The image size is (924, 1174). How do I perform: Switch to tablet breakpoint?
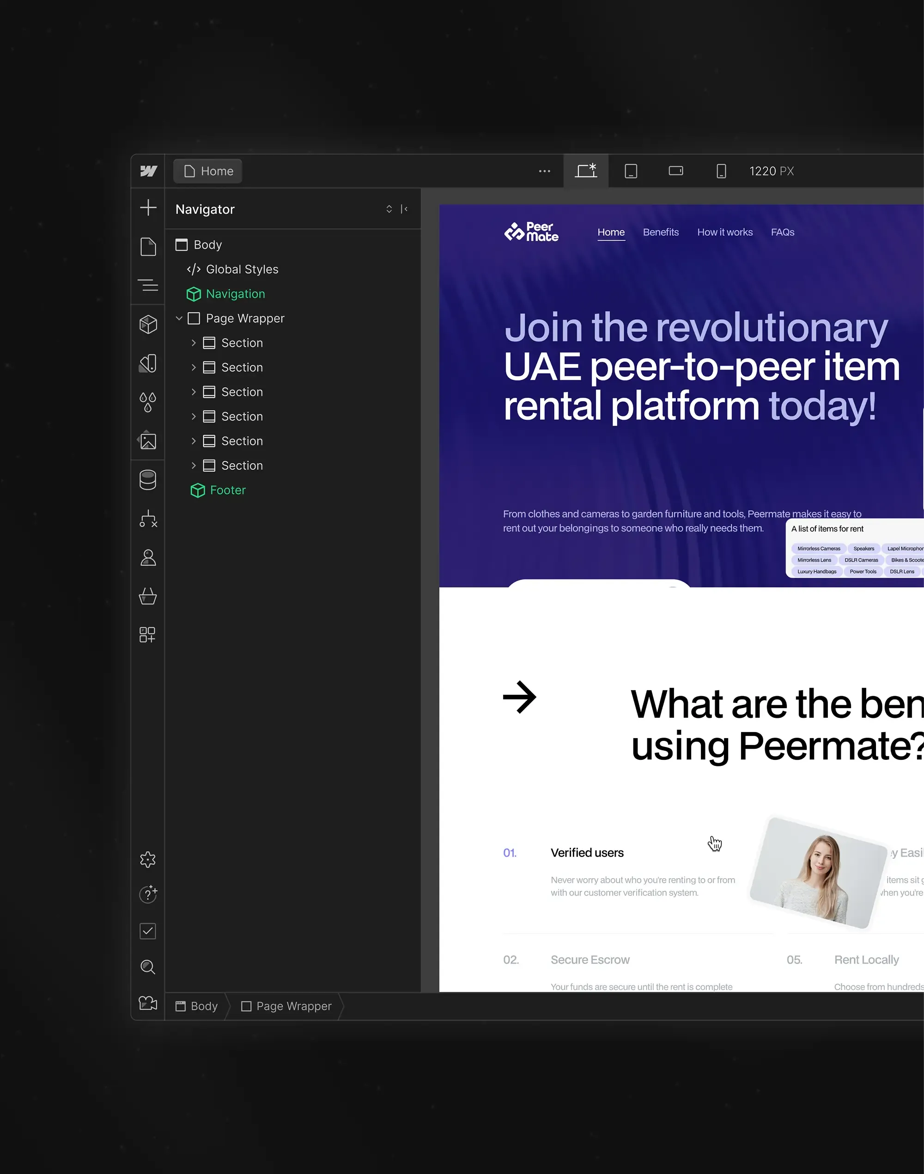click(x=631, y=171)
